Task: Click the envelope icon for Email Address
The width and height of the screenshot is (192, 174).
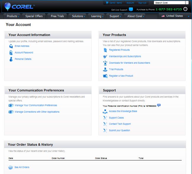Action: (x=11, y=46)
